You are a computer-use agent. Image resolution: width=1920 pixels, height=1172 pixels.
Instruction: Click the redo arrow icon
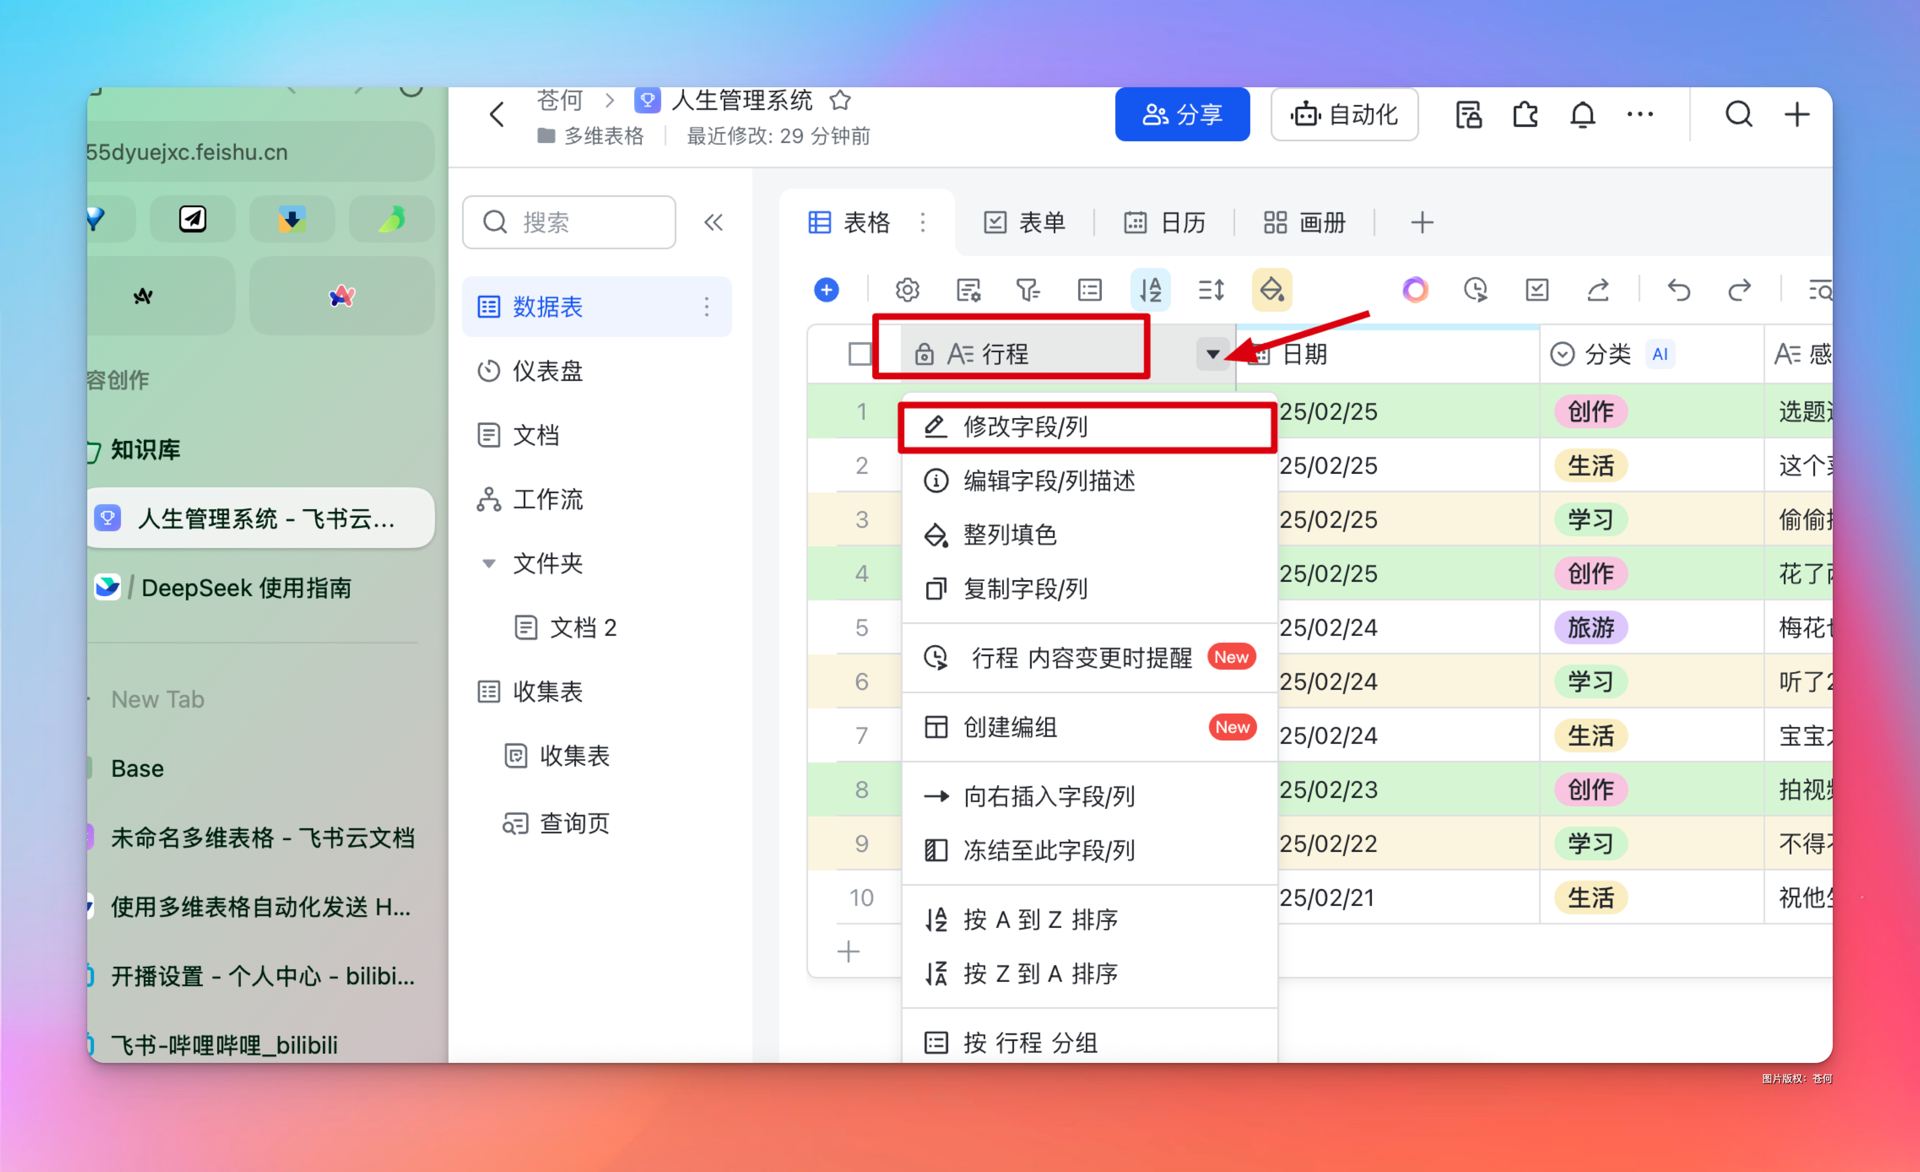click(x=1739, y=290)
